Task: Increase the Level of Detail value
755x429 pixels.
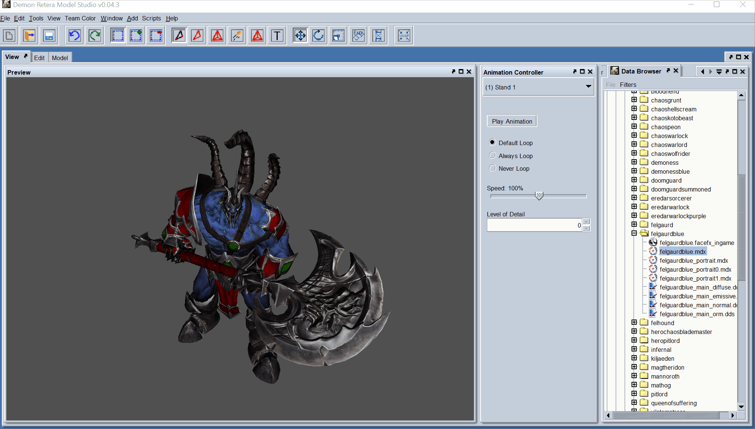Action: click(586, 222)
